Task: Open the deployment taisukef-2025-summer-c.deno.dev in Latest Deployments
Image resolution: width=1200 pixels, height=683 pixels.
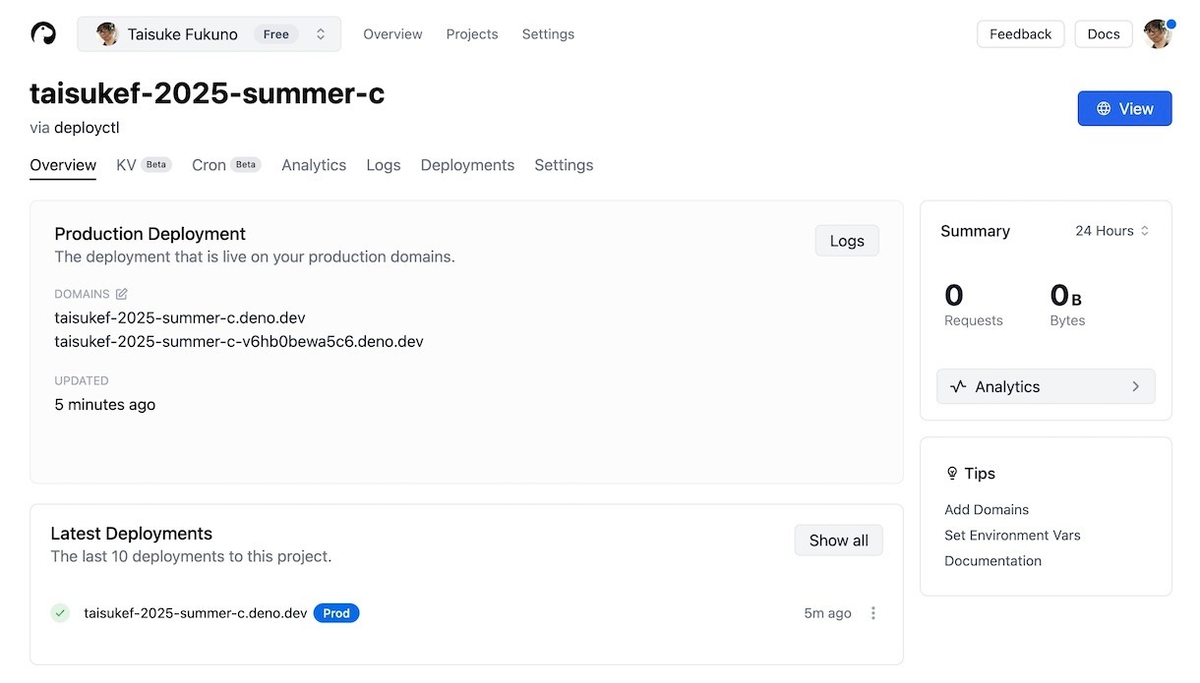Action: point(196,613)
